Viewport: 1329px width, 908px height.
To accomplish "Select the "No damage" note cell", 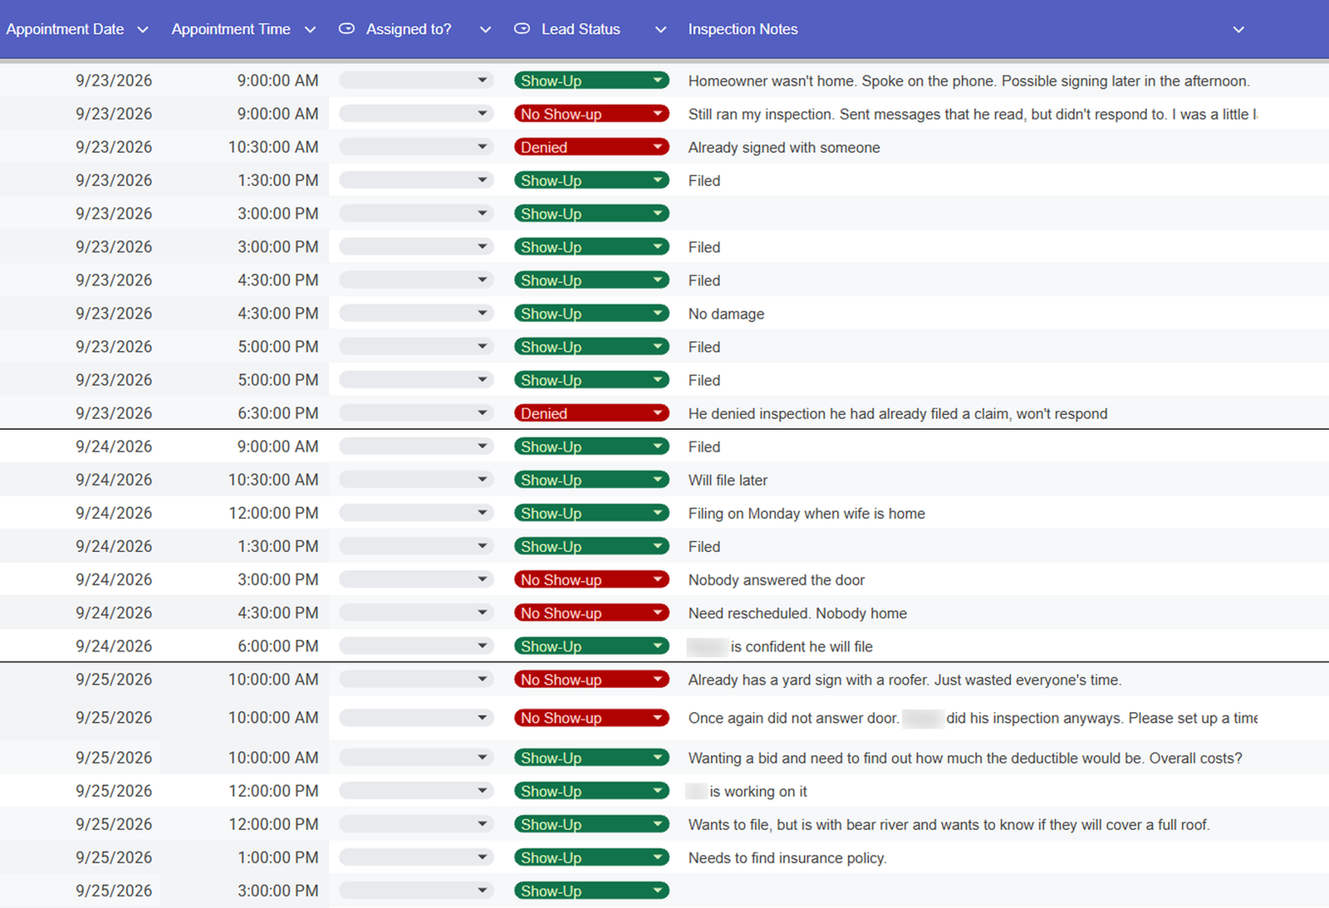I will pyautogui.click(x=726, y=314).
